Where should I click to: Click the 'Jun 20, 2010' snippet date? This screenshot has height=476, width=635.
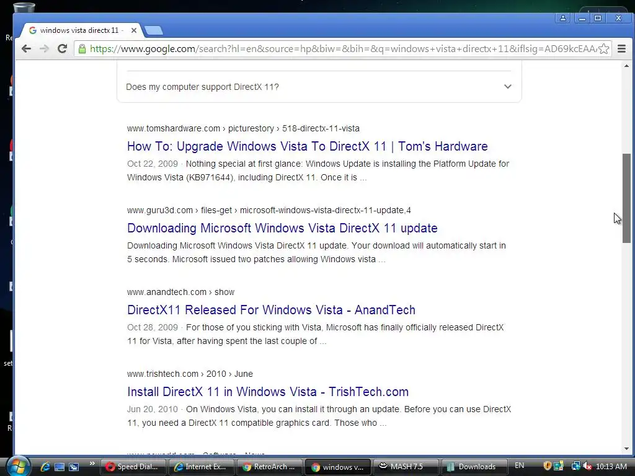(153, 409)
